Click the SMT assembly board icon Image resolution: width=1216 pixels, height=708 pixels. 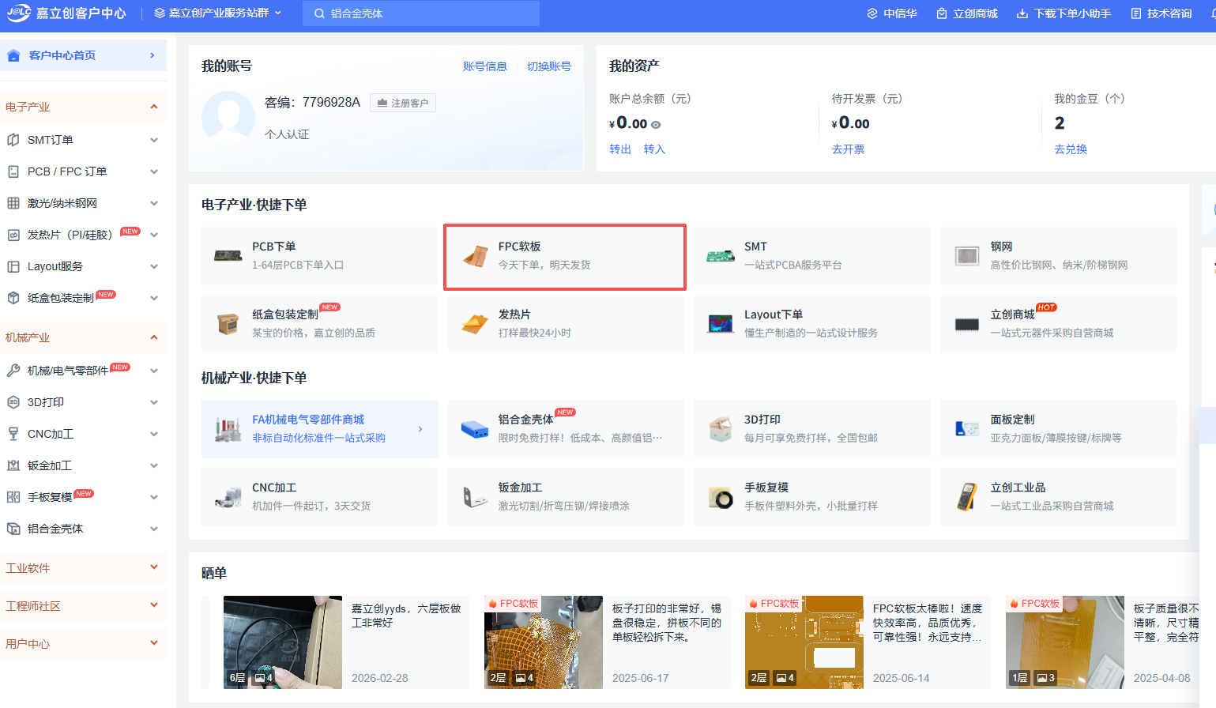click(720, 256)
